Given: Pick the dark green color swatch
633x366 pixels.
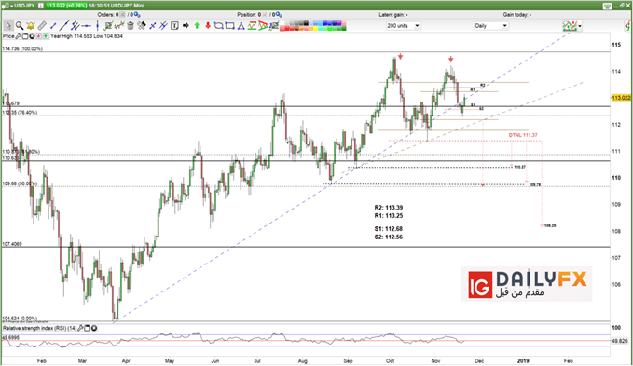Looking at the screenshot, I should coord(343,29).
